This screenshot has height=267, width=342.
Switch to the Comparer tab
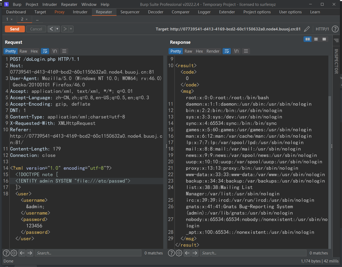[181, 12]
